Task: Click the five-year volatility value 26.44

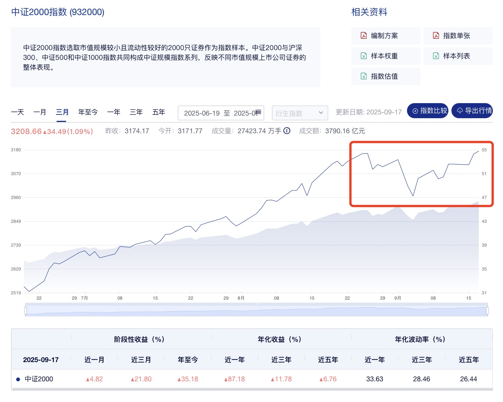Action: click(468, 379)
